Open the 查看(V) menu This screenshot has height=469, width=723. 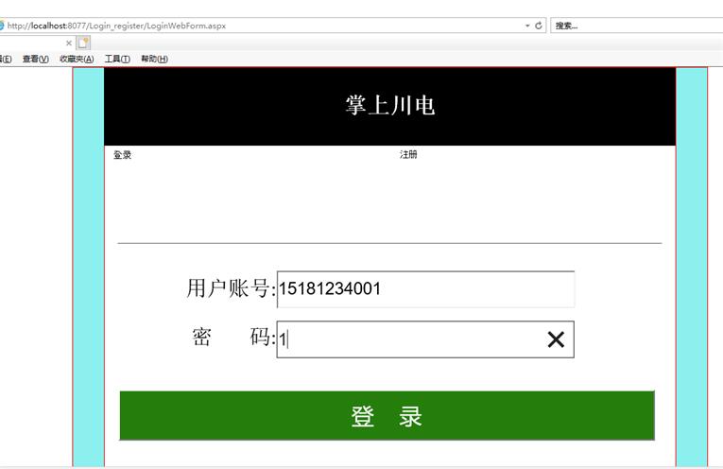click(x=35, y=59)
